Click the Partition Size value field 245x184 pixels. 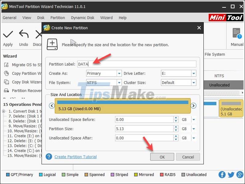(144, 129)
